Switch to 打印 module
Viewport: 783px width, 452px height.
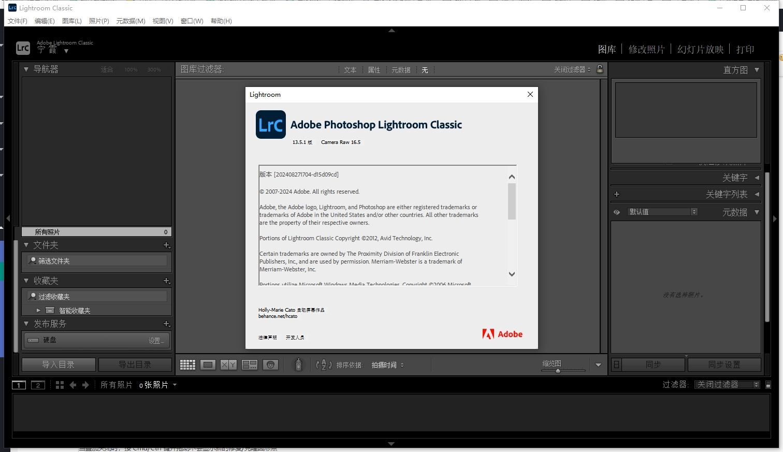pyautogui.click(x=745, y=49)
